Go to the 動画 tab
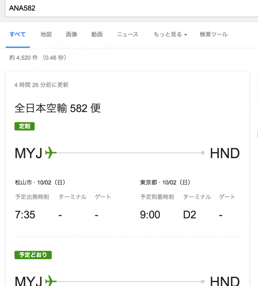Viewport: 258px width, 286px height. (97, 35)
